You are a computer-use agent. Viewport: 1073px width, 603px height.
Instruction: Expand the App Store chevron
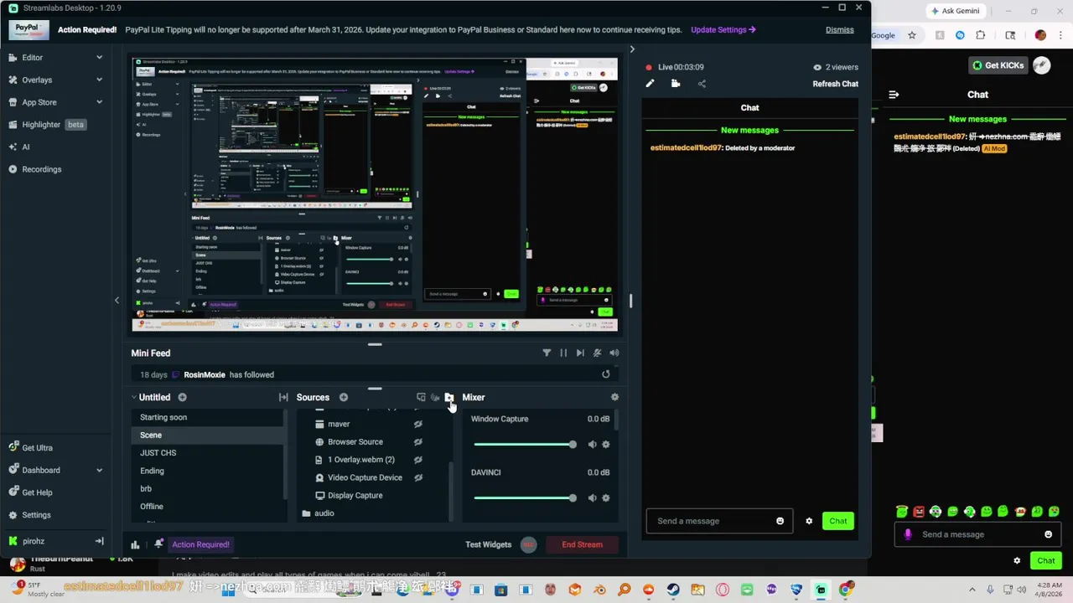click(99, 102)
